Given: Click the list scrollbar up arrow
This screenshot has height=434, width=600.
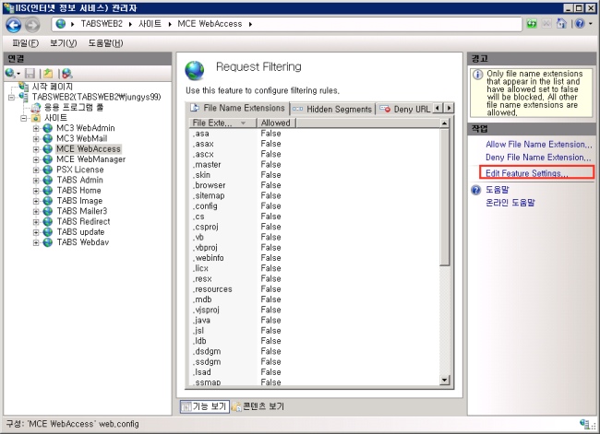Looking at the screenshot, I should pyautogui.click(x=444, y=123).
